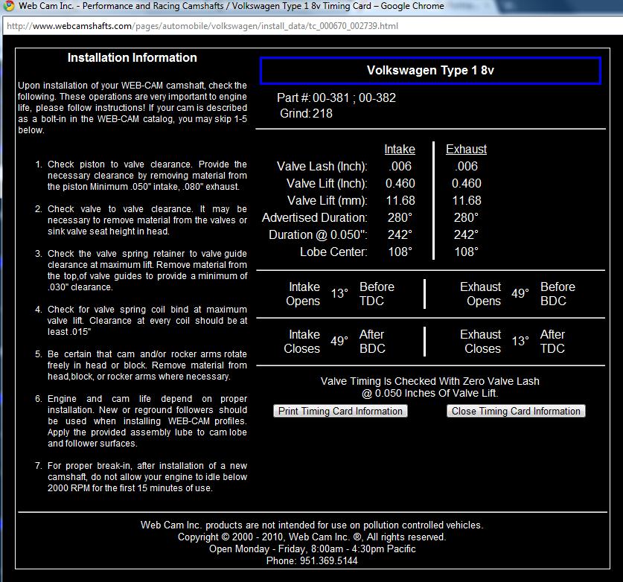Click the pollution controlled vehicles disclaimer
This screenshot has height=582, width=623.
312,525
